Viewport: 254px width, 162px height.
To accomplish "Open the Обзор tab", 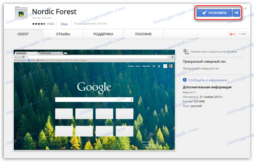I will coord(23,34).
